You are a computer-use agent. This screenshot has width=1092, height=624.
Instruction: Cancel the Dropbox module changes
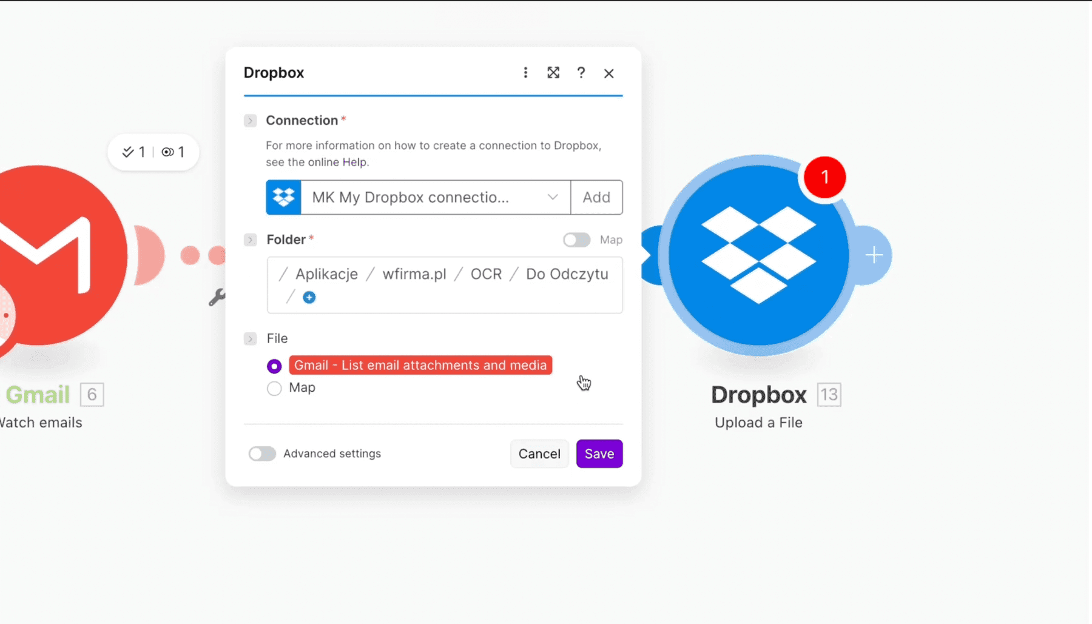click(x=539, y=454)
